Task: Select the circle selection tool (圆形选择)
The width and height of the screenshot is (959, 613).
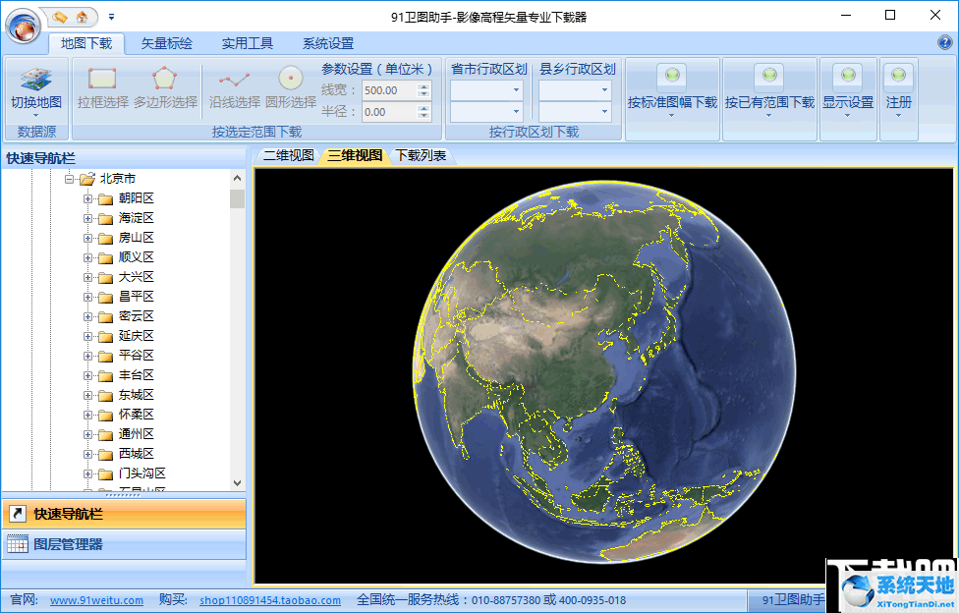Action: [291, 88]
